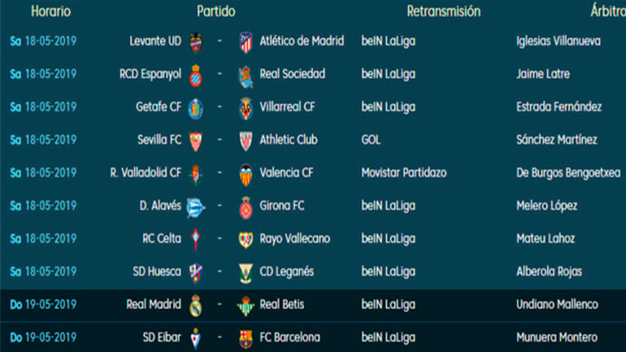626x352 pixels.
Task: Select the Real Madrid crest
Action: coord(196,306)
